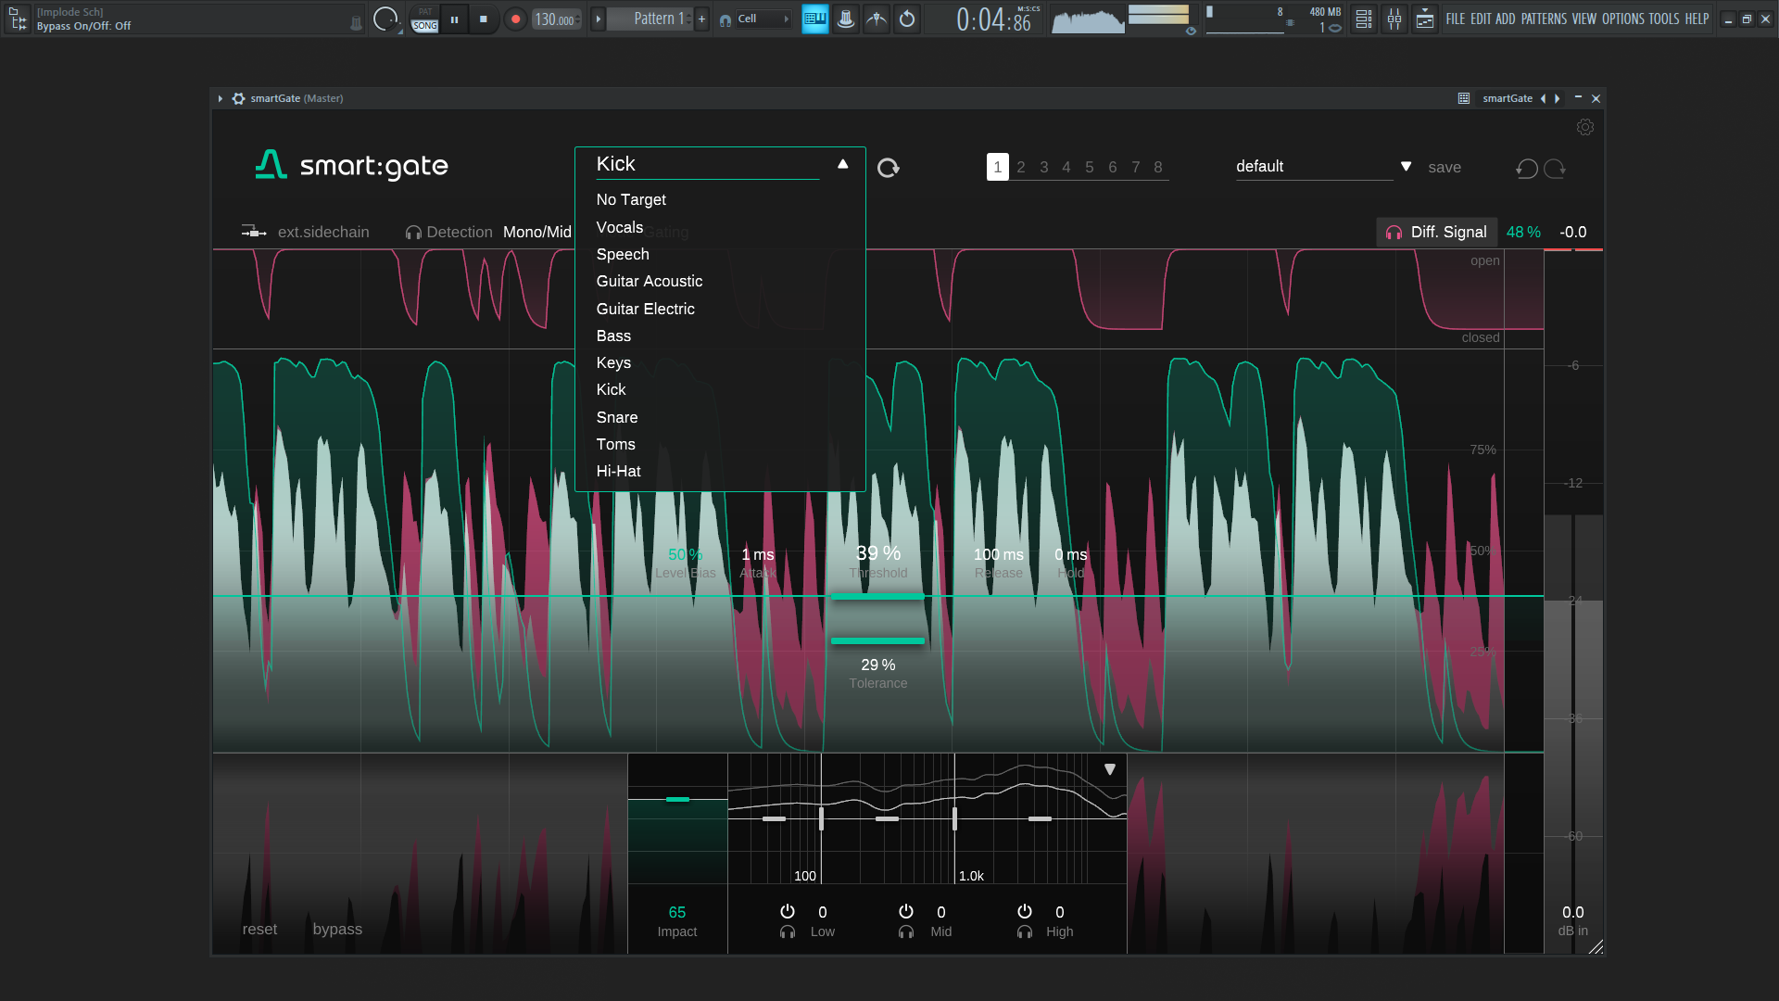Screen dimensions: 1779x1001
Task: Select state slot 5
Action: 1090,167
